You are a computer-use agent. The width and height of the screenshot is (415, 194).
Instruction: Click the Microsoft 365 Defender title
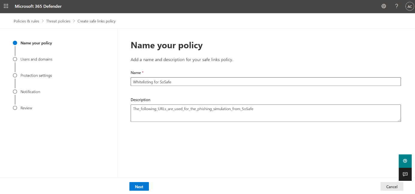(x=38, y=6)
